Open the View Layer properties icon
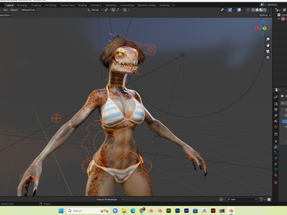Screen dimensions: 287x215 [276, 115]
